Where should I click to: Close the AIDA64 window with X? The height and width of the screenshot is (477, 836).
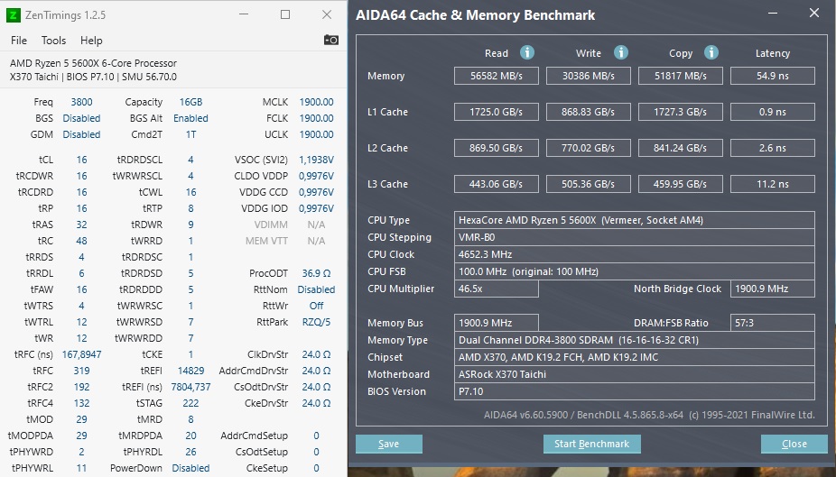[814, 13]
